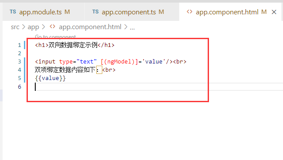Click the TS icon on app.module.ts tab

[x=13, y=12]
